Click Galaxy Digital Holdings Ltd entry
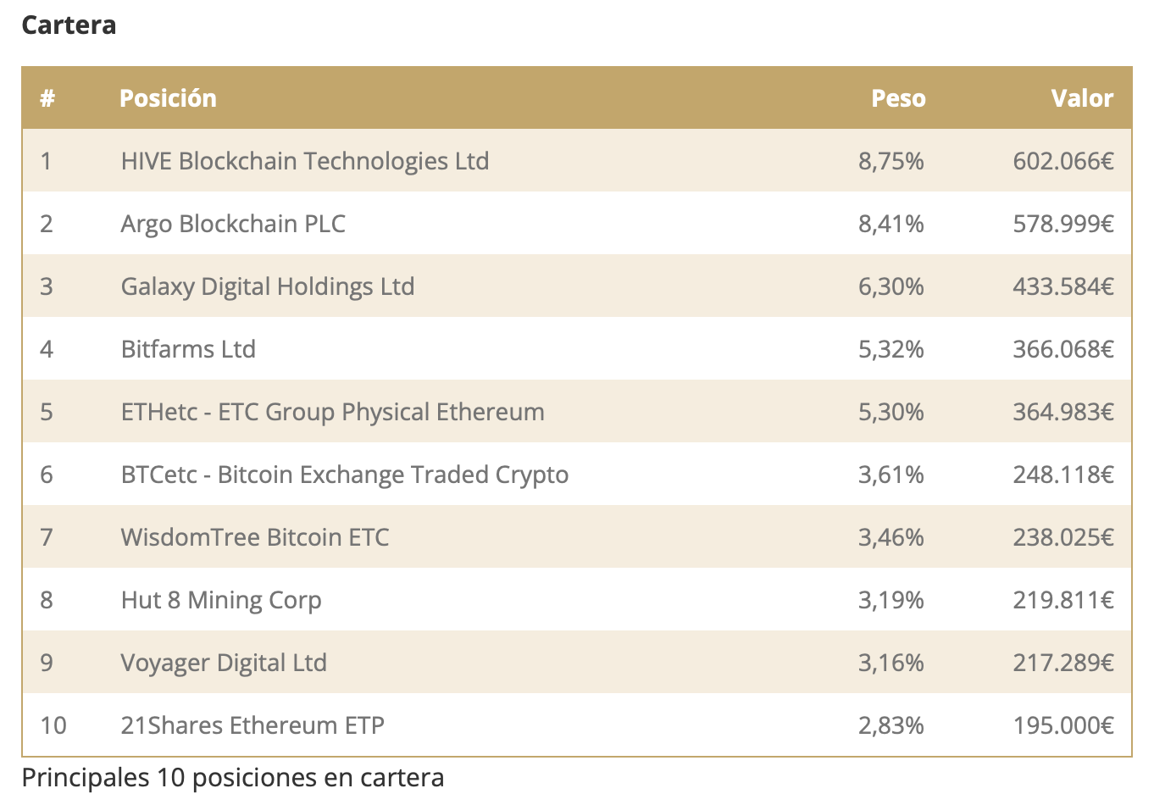1154x805 pixels. coord(268,286)
